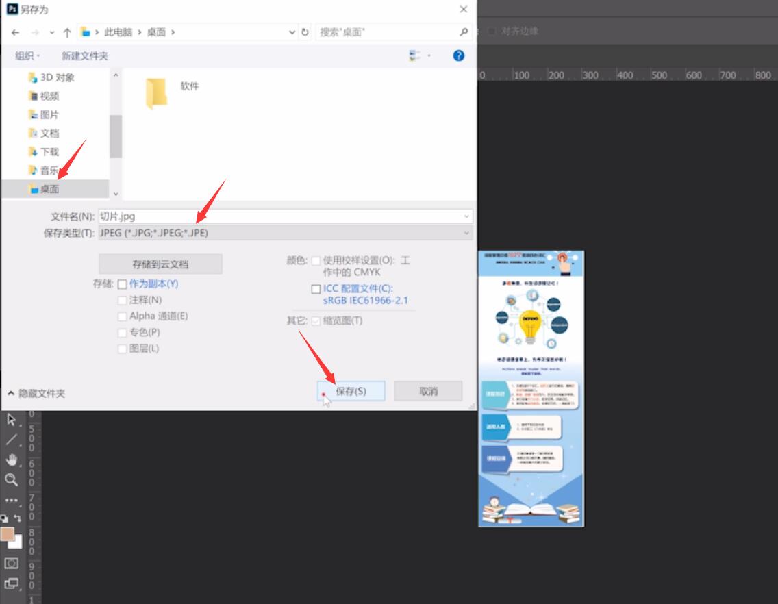Toggle 缩览图 checkbox
The width and height of the screenshot is (778, 604).
pos(316,321)
